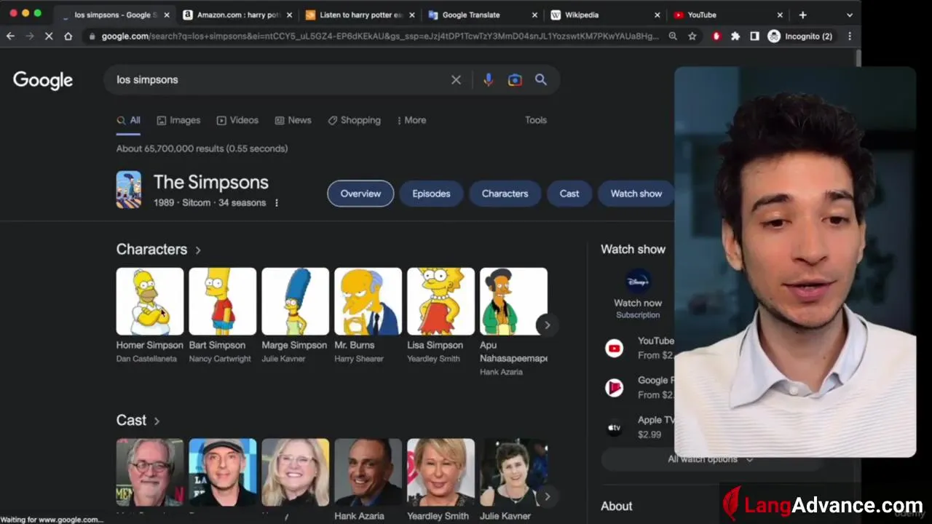The image size is (932, 524).
Task: Show more cast with carousel arrow
Action: point(548,496)
